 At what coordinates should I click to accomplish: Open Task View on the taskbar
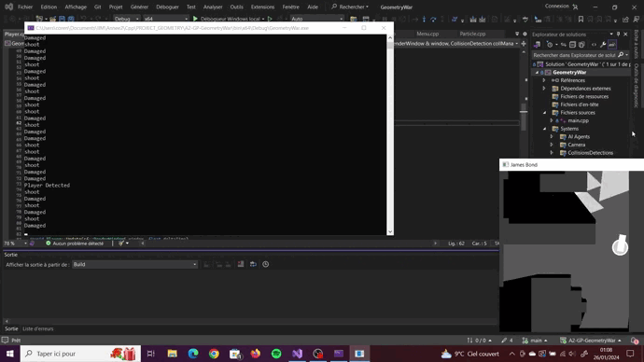150,354
